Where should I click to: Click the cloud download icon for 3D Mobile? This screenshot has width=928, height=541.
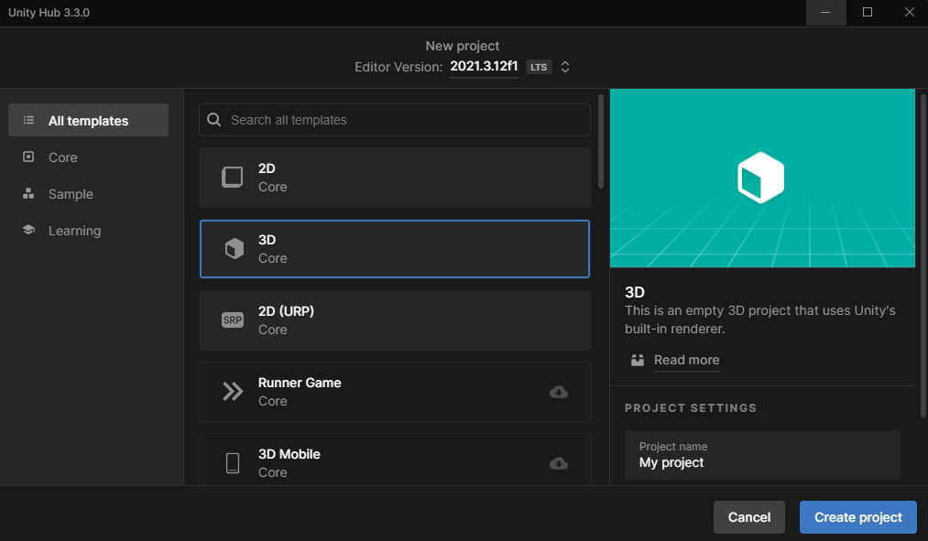click(x=559, y=463)
